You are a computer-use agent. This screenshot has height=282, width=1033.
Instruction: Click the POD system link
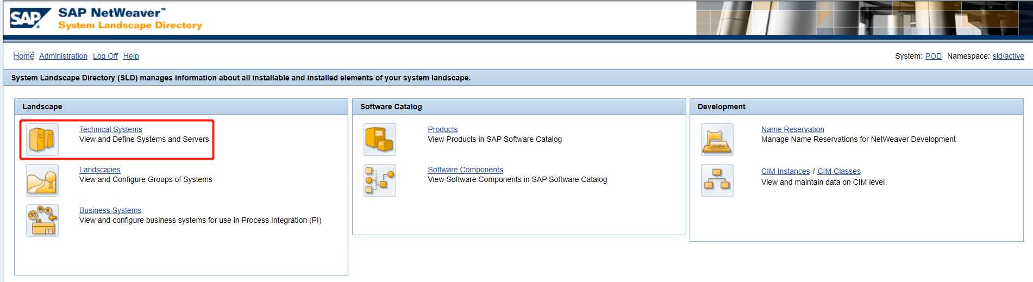(934, 56)
